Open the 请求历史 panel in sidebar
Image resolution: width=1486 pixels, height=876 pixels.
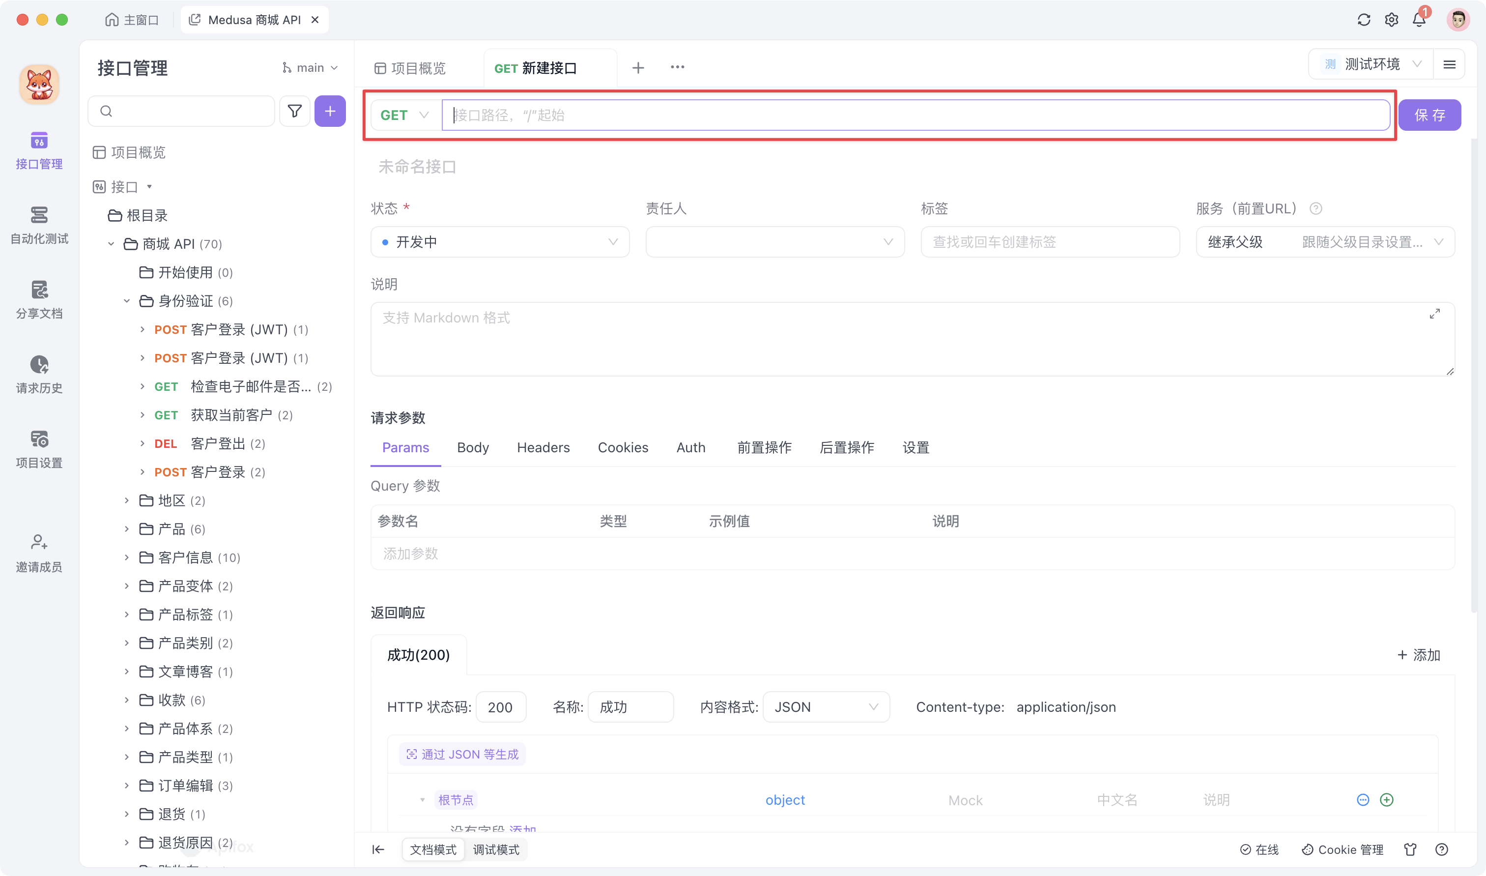(x=39, y=374)
